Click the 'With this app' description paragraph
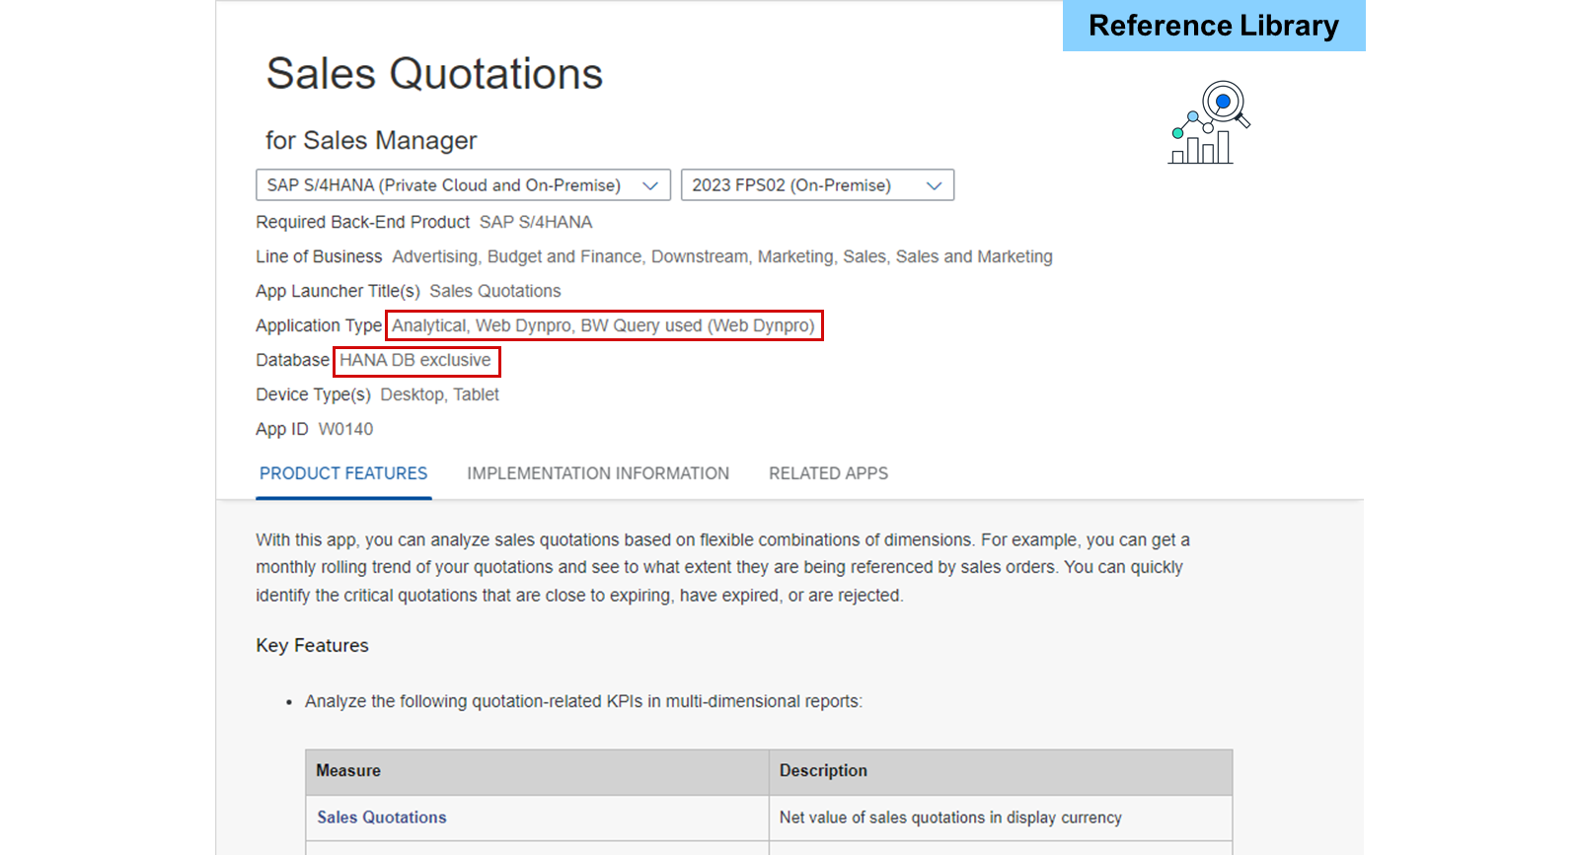The image size is (1579, 855). [723, 568]
